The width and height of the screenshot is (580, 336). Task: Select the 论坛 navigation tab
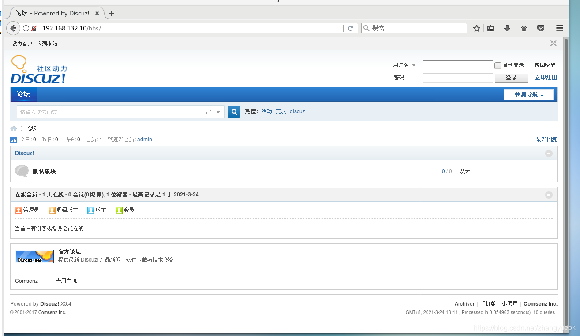click(23, 94)
